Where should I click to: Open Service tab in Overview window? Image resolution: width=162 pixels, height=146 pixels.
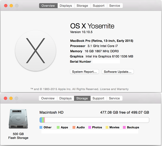115,5
